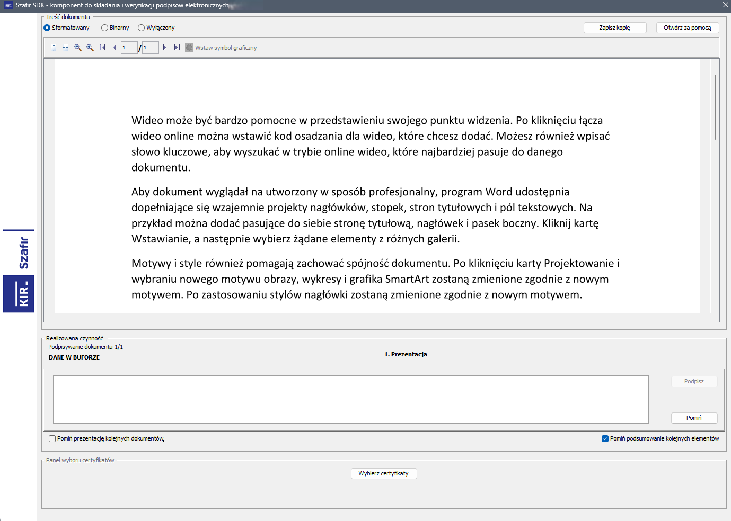The width and height of the screenshot is (731, 521).
Task: Click the fit page height icon
Action: click(54, 48)
